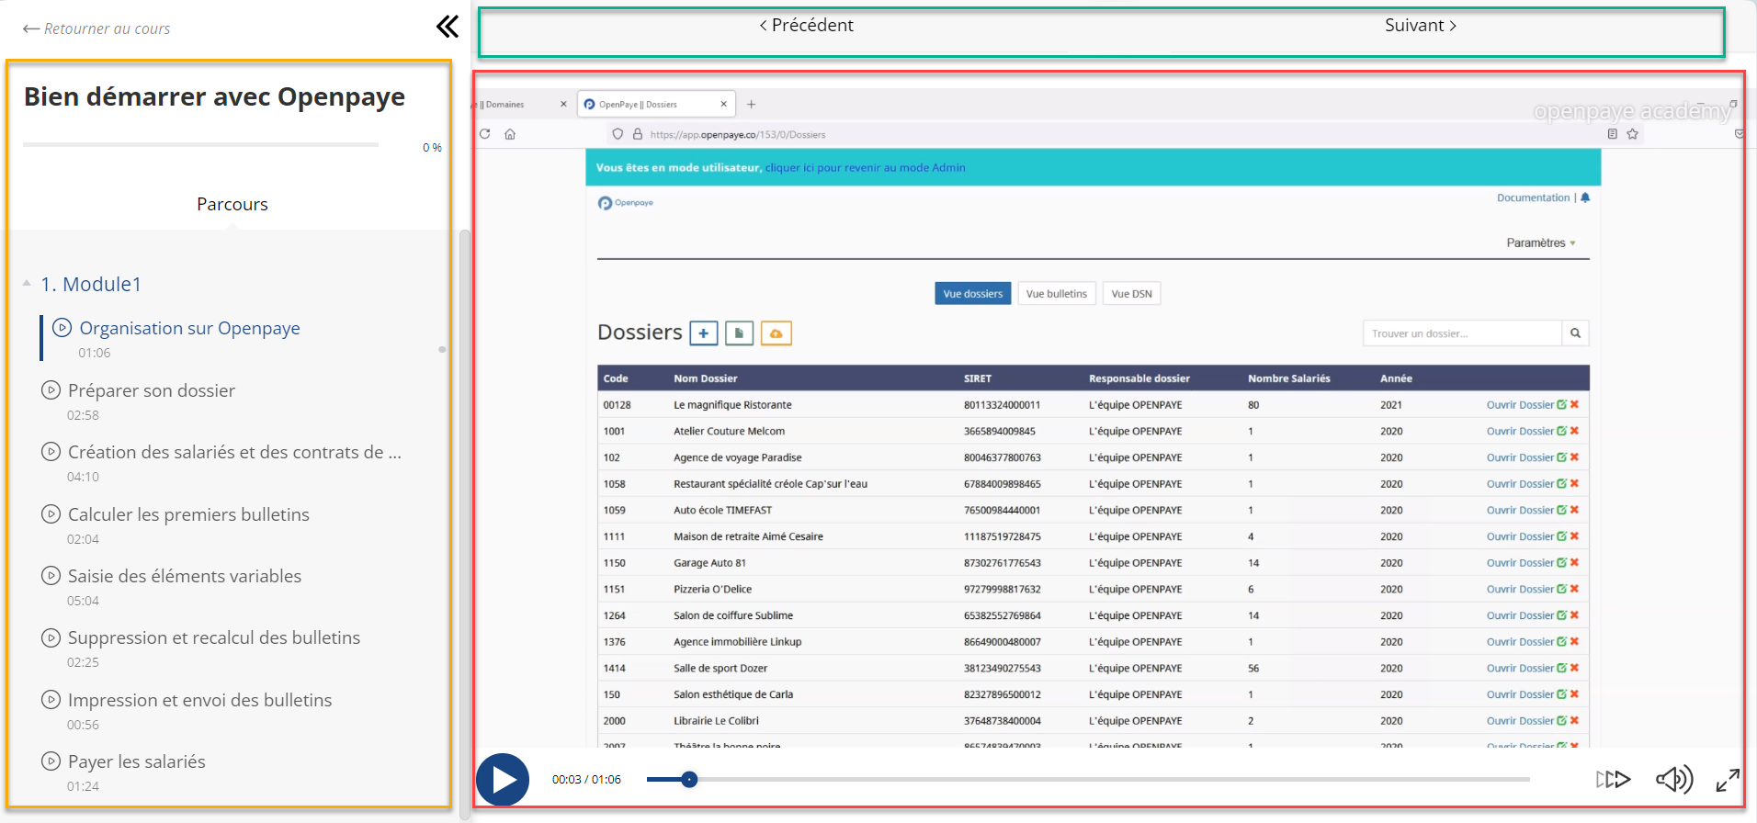The width and height of the screenshot is (1757, 823).
Task: Click the add dossier plus icon
Action: coord(703,333)
